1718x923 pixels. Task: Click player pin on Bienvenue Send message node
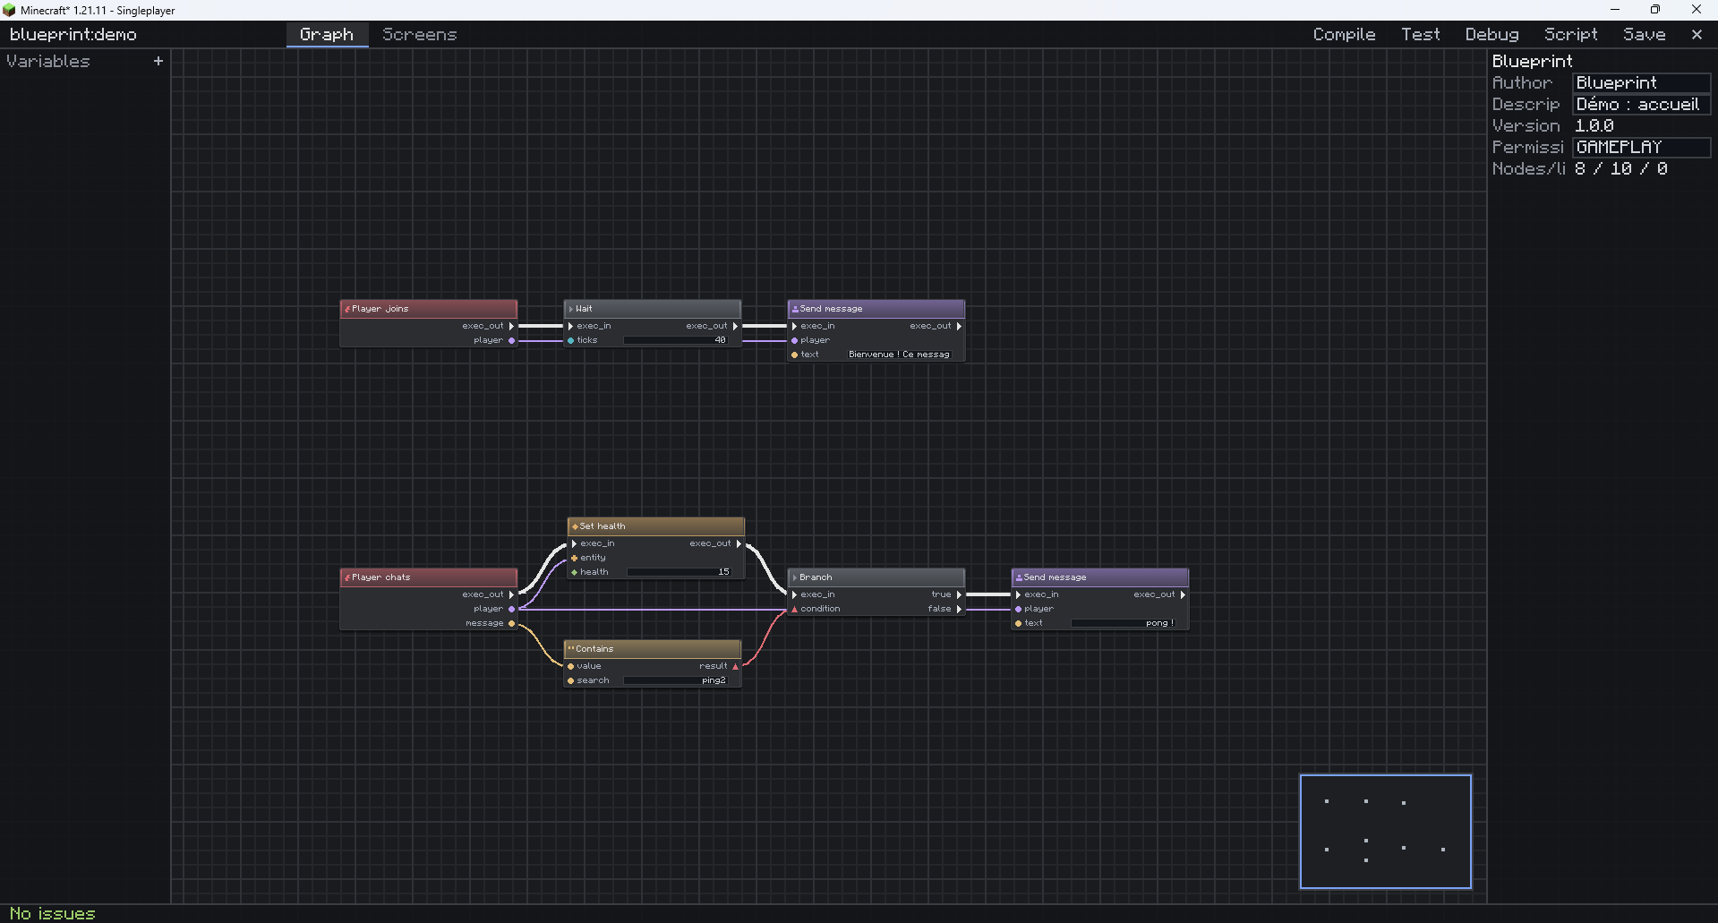(795, 340)
